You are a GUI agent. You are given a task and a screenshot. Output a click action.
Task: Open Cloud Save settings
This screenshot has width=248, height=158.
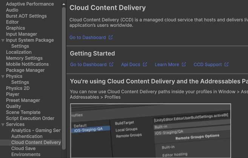click(23, 148)
